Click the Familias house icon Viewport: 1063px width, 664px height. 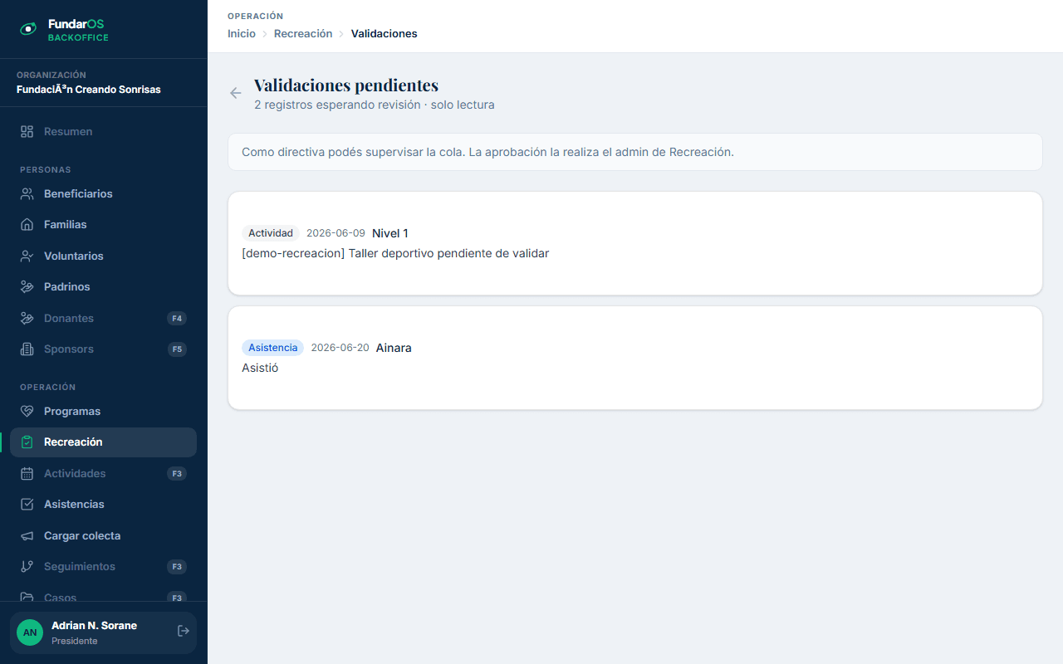[x=27, y=225]
